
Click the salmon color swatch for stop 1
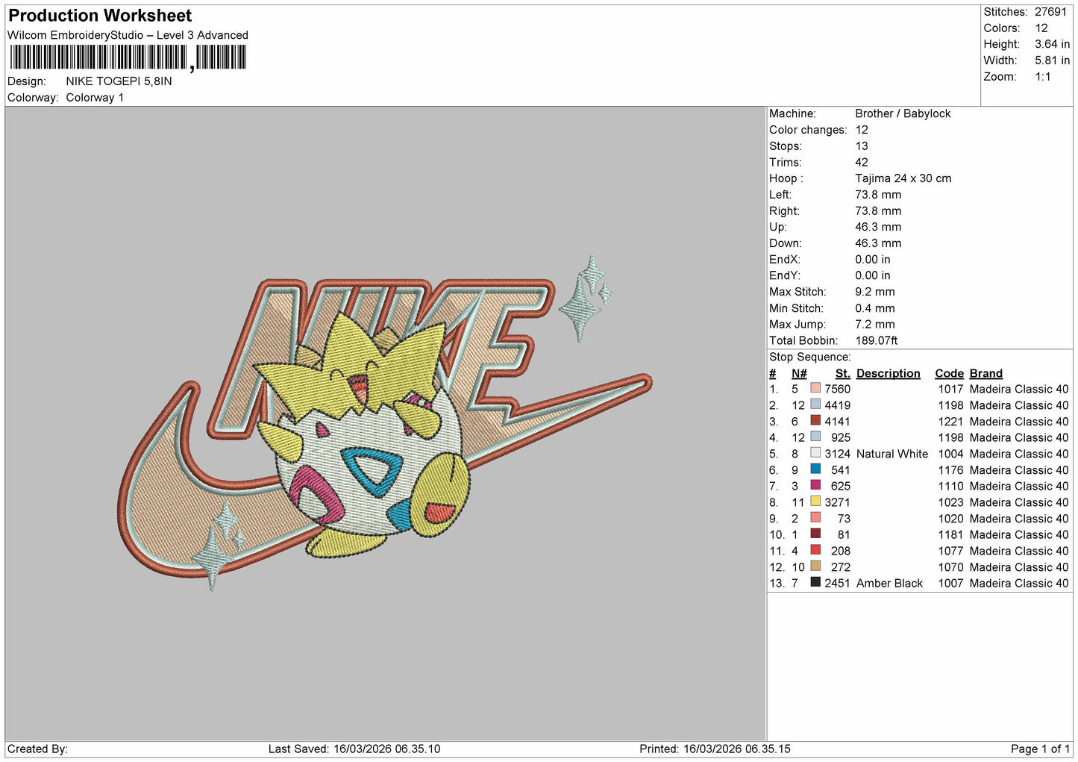[815, 388]
